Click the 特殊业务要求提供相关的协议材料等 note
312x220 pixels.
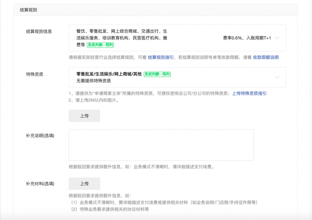(110, 209)
